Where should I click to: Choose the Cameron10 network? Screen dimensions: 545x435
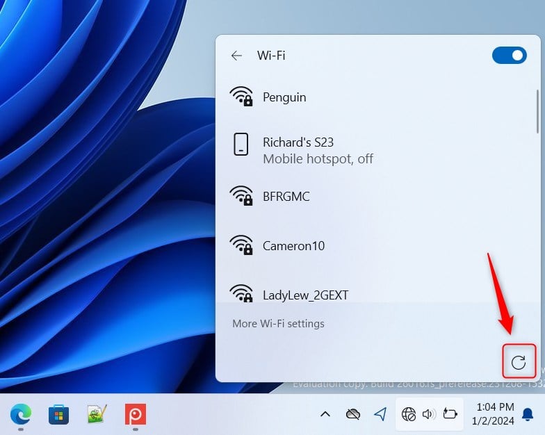click(x=377, y=246)
